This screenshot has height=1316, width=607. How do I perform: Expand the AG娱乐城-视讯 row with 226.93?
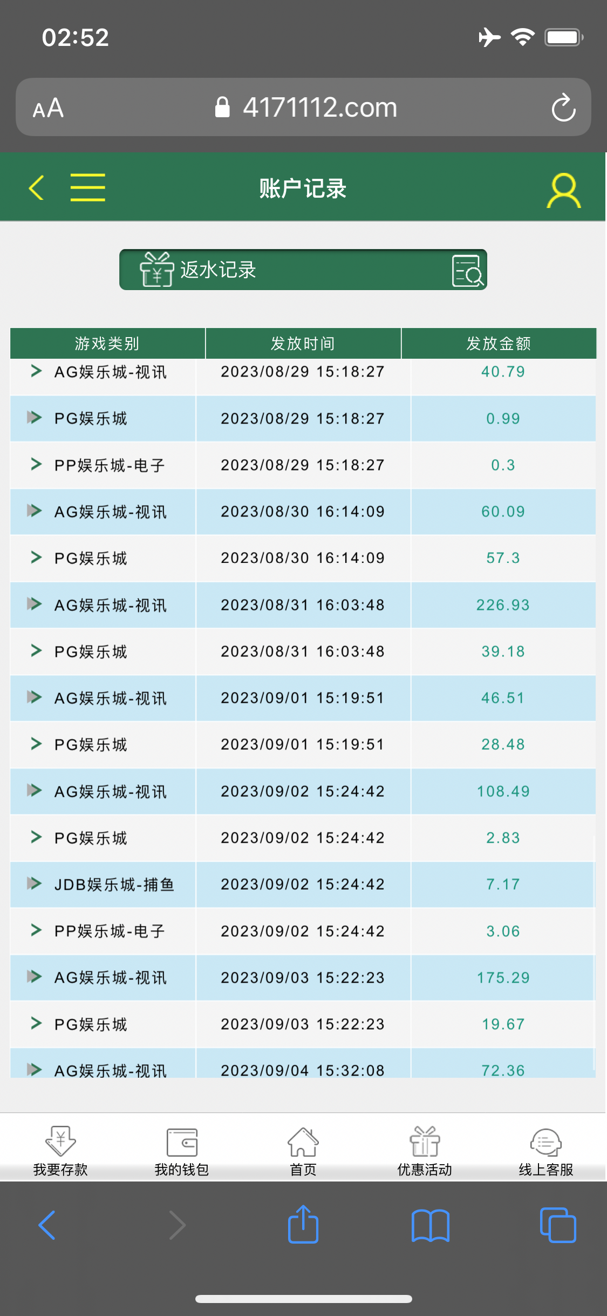35,604
